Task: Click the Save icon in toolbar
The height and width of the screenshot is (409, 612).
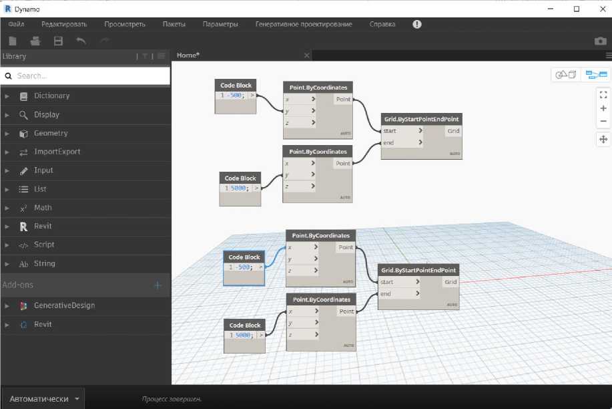Action: 58,41
